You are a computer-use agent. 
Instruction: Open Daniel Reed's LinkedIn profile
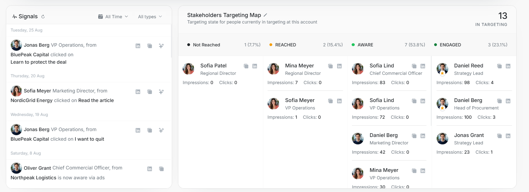pyautogui.click(x=508, y=66)
